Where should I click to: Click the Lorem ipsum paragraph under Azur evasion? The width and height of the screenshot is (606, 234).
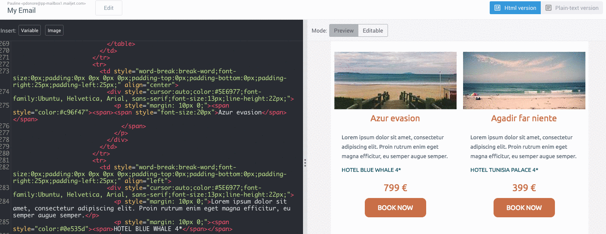click(x=395, y=147)
